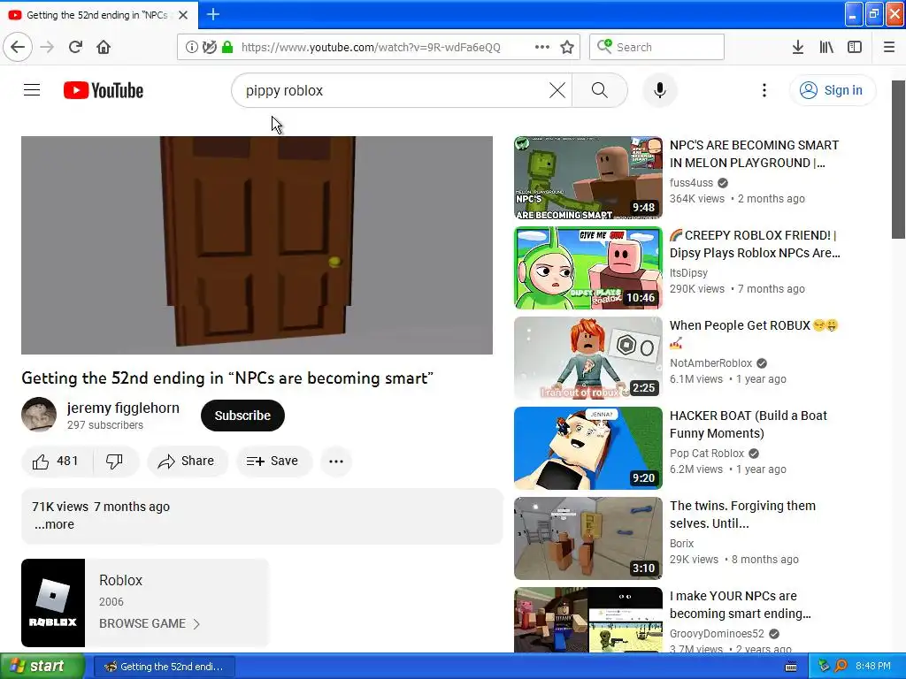Reload the page
The width and height of the screenshot is (906, 679).
click(x=75, y=47)
